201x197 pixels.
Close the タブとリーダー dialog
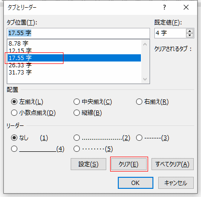(186, 7)
